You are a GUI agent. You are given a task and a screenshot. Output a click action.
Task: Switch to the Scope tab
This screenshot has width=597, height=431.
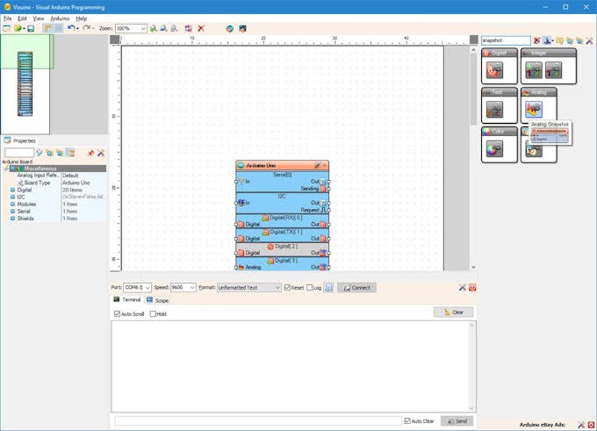click(158, 300)
